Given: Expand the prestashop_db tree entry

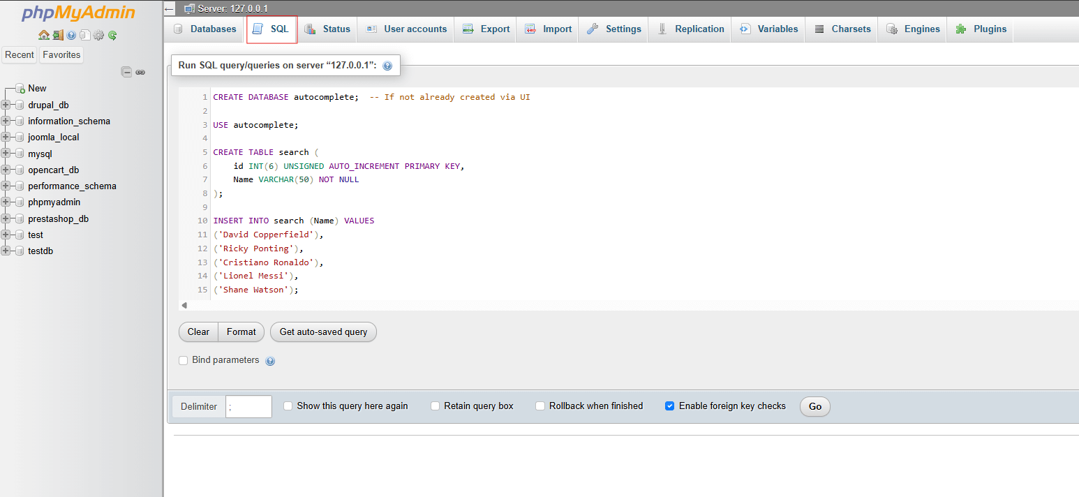Looking at the screenshot, I should pos(6,218).
